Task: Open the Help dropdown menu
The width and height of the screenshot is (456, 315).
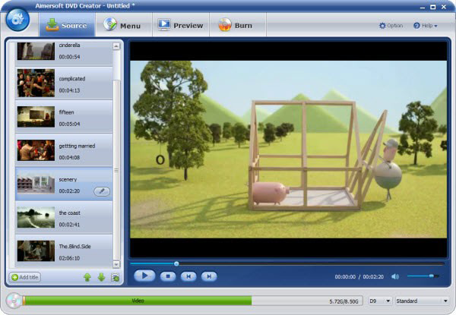Action: coord(425,26)
